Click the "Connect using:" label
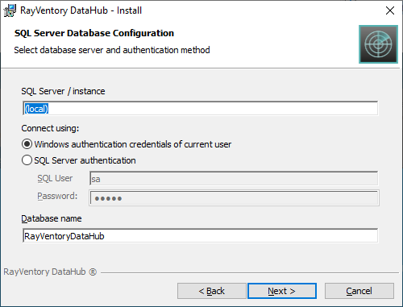 (50, 128)
